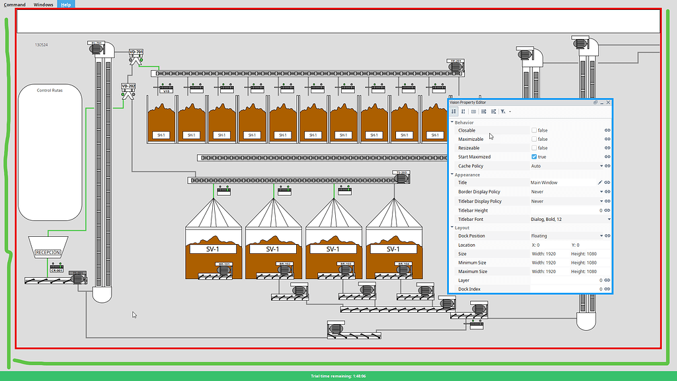677x381 pixels.
Task: Collapse the Behavior category
Action: [452, 122]
